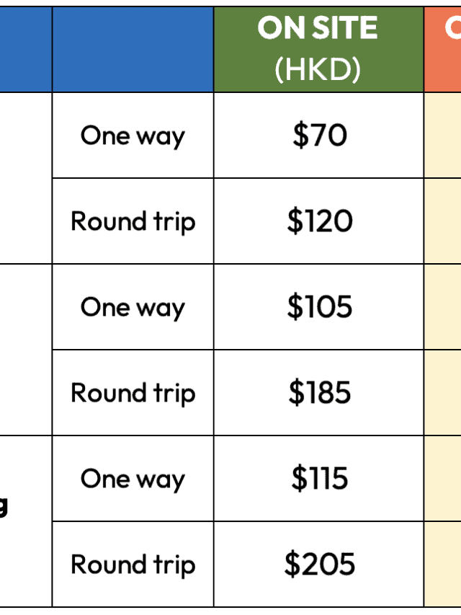Select the empty blue header above One way
461x615 pixels.
(133, 49)
